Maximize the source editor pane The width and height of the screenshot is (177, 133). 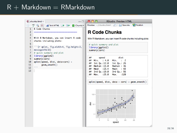click(x=83, y=21)
